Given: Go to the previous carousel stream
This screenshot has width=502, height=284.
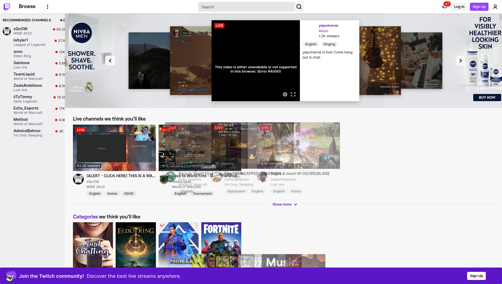Looking at the screenshot, I should coord(110,61).
